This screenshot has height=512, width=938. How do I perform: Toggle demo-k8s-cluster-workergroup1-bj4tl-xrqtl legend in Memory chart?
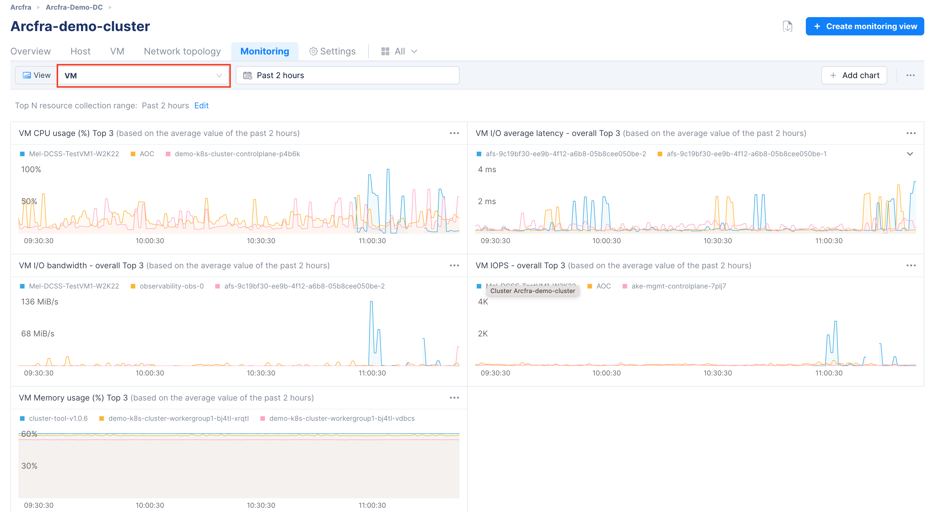pos(174,418)
